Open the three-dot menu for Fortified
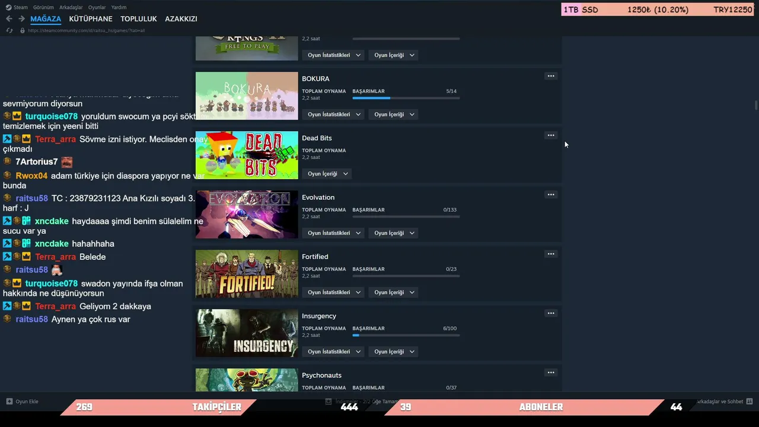Screen dimensions: 759x427 pyautogui.click(x=551, y=254)
